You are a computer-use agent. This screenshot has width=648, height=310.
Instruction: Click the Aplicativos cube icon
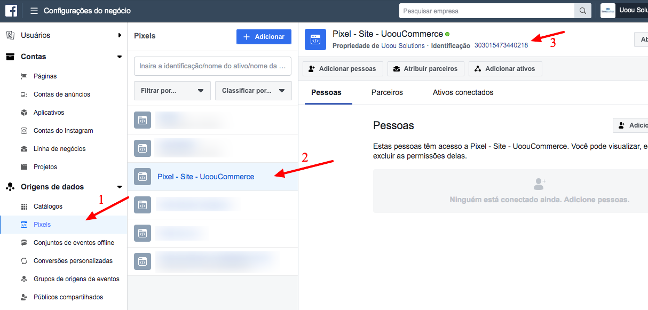23,113
